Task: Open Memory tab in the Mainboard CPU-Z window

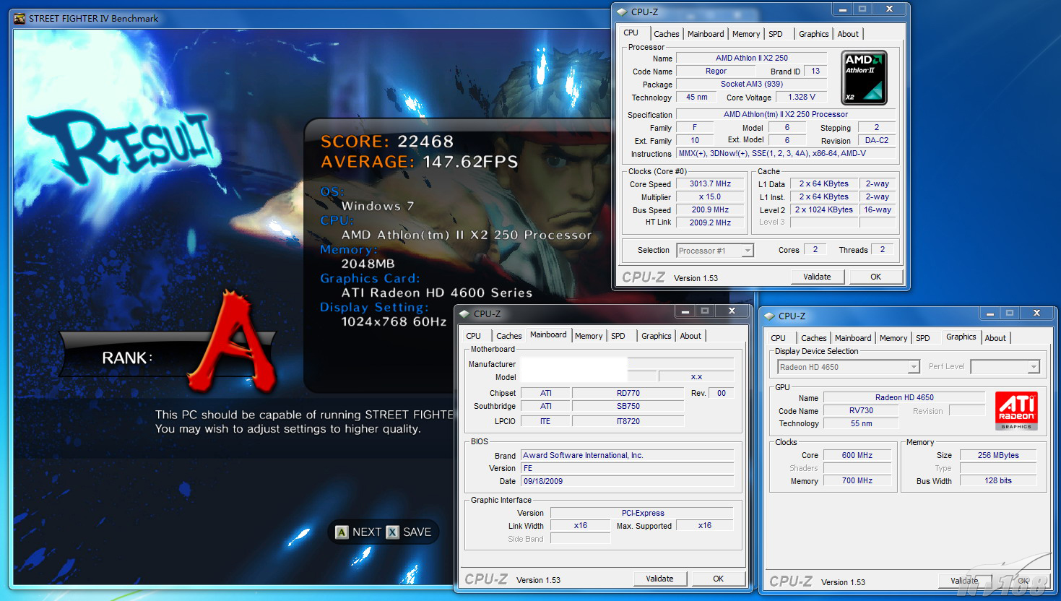Action: 589,336
